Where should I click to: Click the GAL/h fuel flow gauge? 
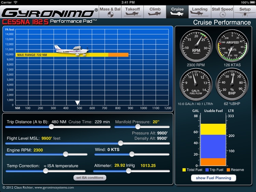[196, 85]
